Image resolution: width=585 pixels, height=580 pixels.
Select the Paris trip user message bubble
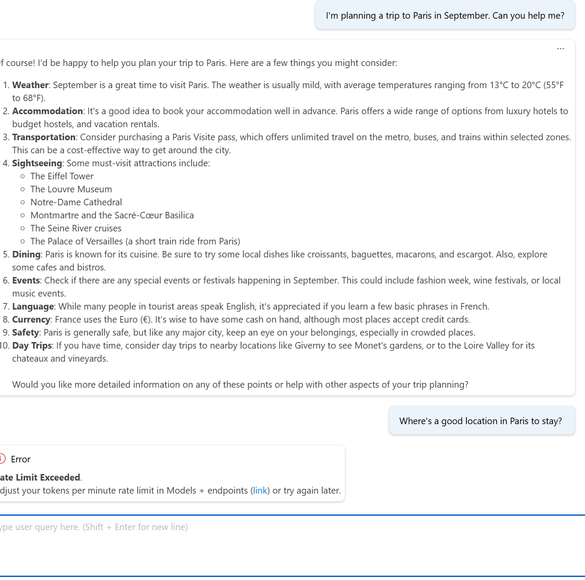tap(445, 15)
